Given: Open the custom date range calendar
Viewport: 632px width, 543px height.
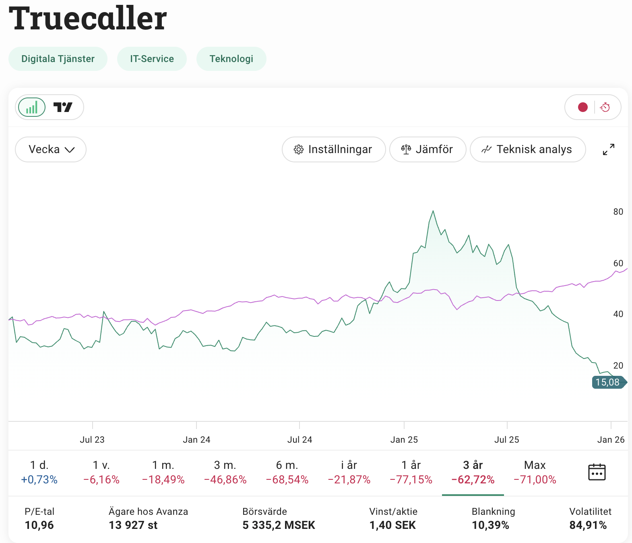Looking at the screenshot, I should pyautogui.click(x=597, y=472).
